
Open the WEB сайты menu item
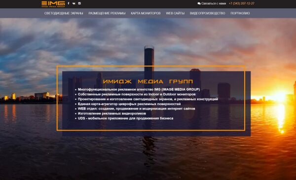pyautogui.click(x=175, y=13)
